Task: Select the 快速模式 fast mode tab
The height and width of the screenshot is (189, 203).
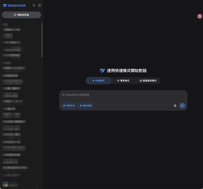Action: 98,81
